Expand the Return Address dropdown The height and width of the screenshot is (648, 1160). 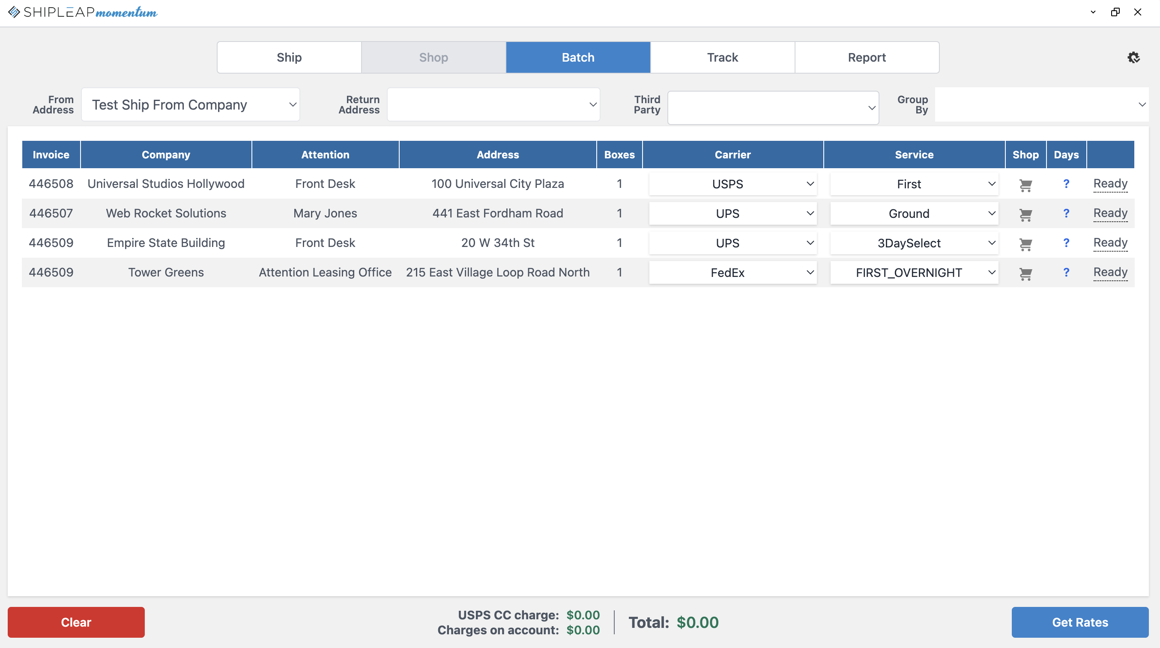pos(493,105)
